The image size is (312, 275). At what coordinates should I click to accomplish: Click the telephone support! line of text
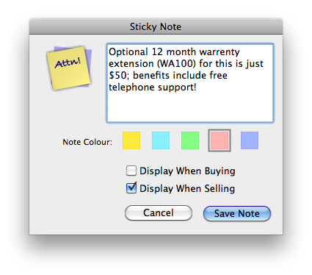point(153,87)
